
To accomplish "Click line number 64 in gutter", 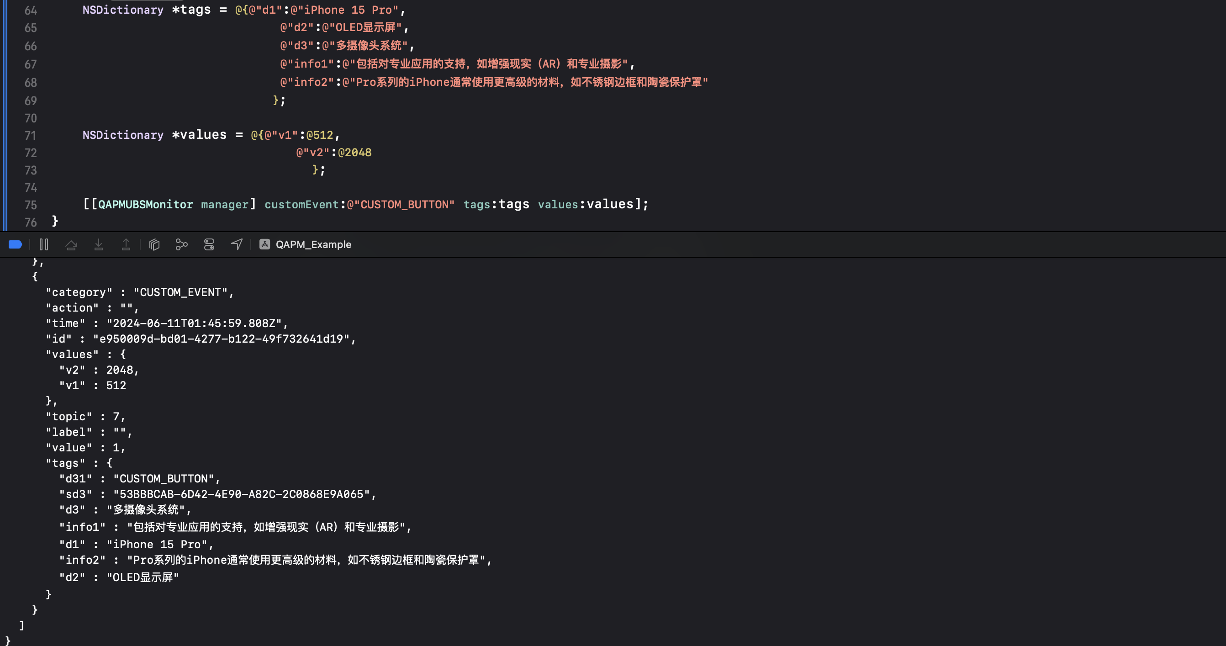I will click(31, 11).
